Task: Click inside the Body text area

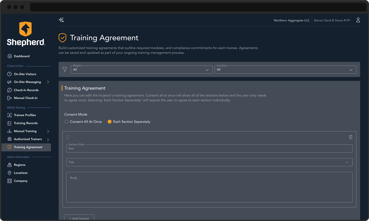Action: click(209, 187)
